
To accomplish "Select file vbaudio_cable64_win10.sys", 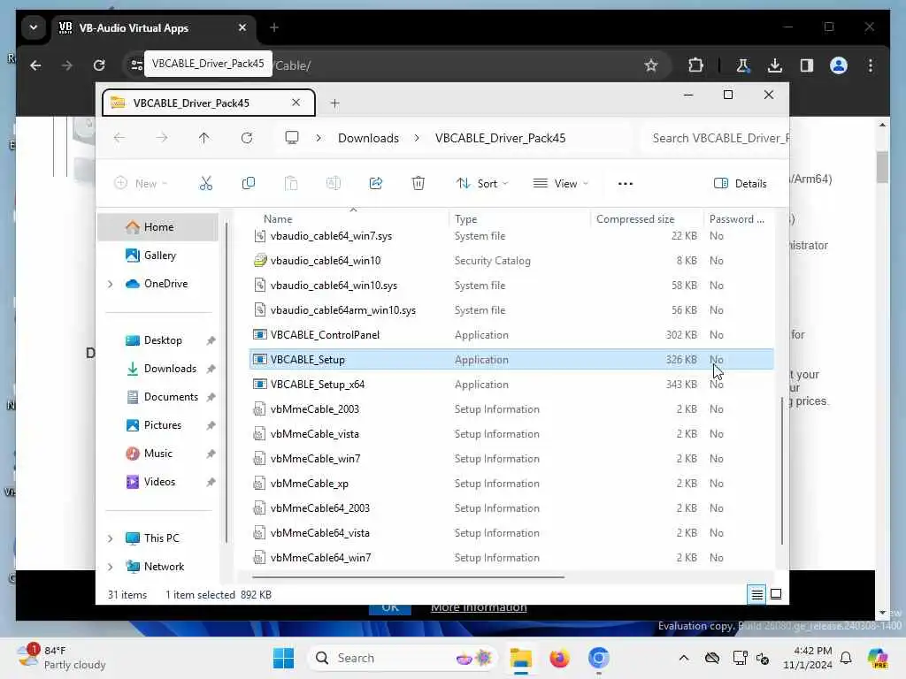I will [x=511, y=286].
